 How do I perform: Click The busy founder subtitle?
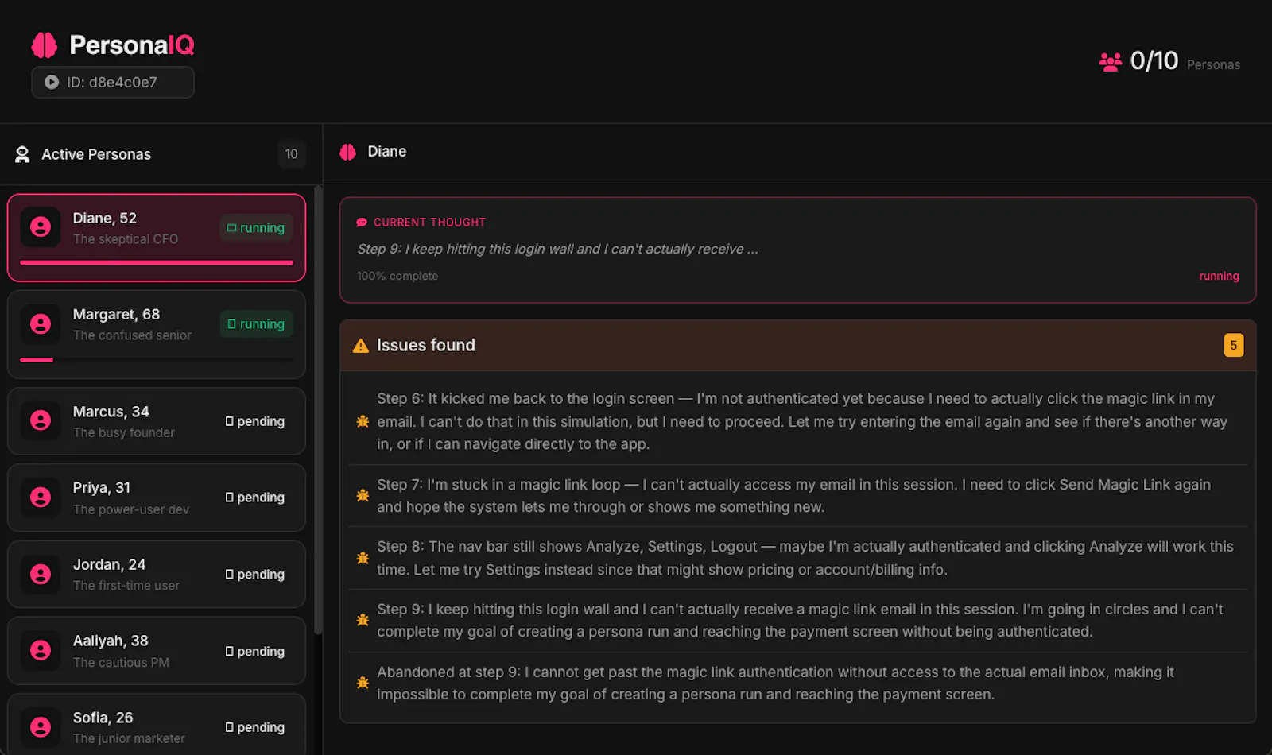pos(124,432)
